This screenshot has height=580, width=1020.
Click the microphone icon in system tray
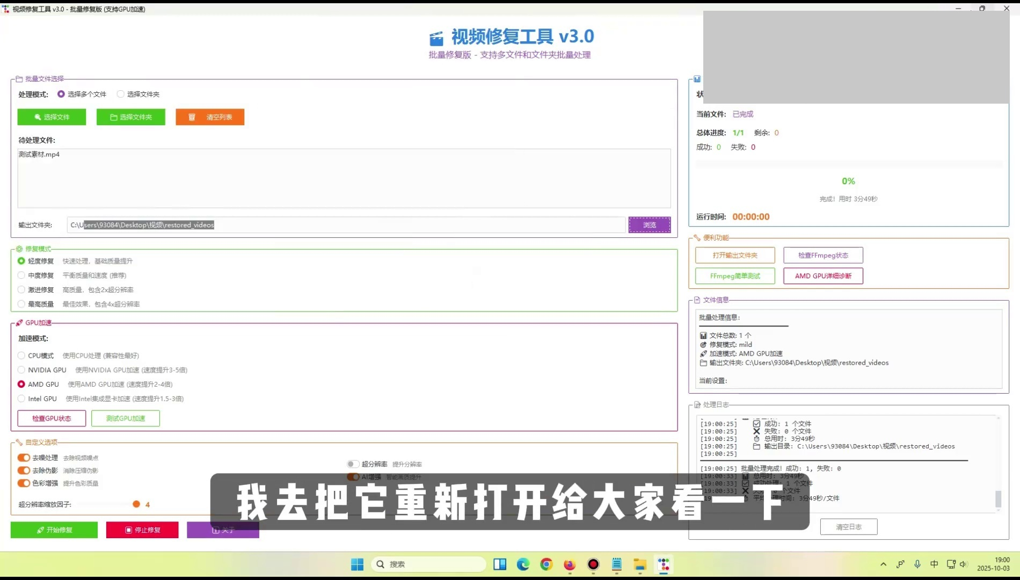click(x=917, y=564)
